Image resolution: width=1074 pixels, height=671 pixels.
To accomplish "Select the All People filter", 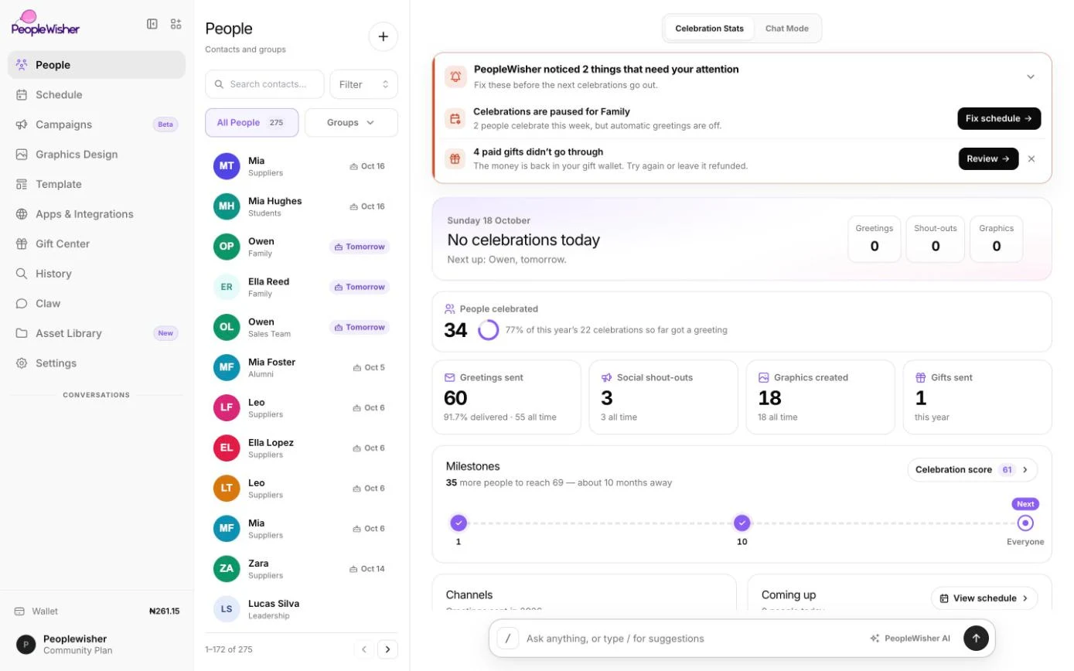I will [x=251, y=122].
